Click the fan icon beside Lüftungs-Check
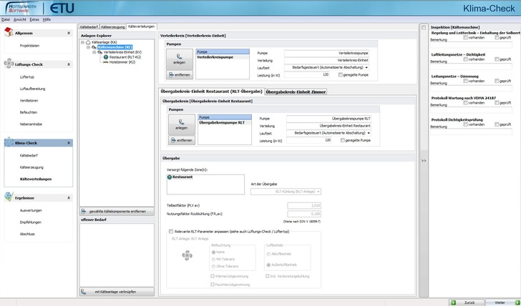Screen dimensions: 521x306 [9, 64]
